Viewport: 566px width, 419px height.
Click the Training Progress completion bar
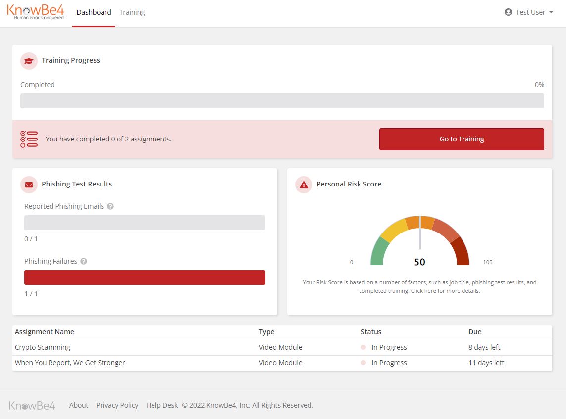coord(282,101)
